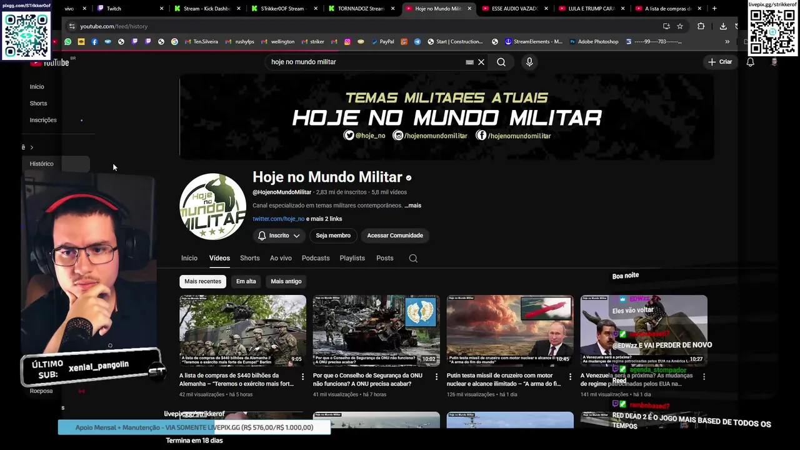This screenshot has width=800, height=450.
Task: Open the Telegram bookmark icon
Action: coord(417,42)
